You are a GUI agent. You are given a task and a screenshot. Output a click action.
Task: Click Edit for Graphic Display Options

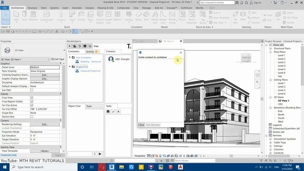point(45,79)
